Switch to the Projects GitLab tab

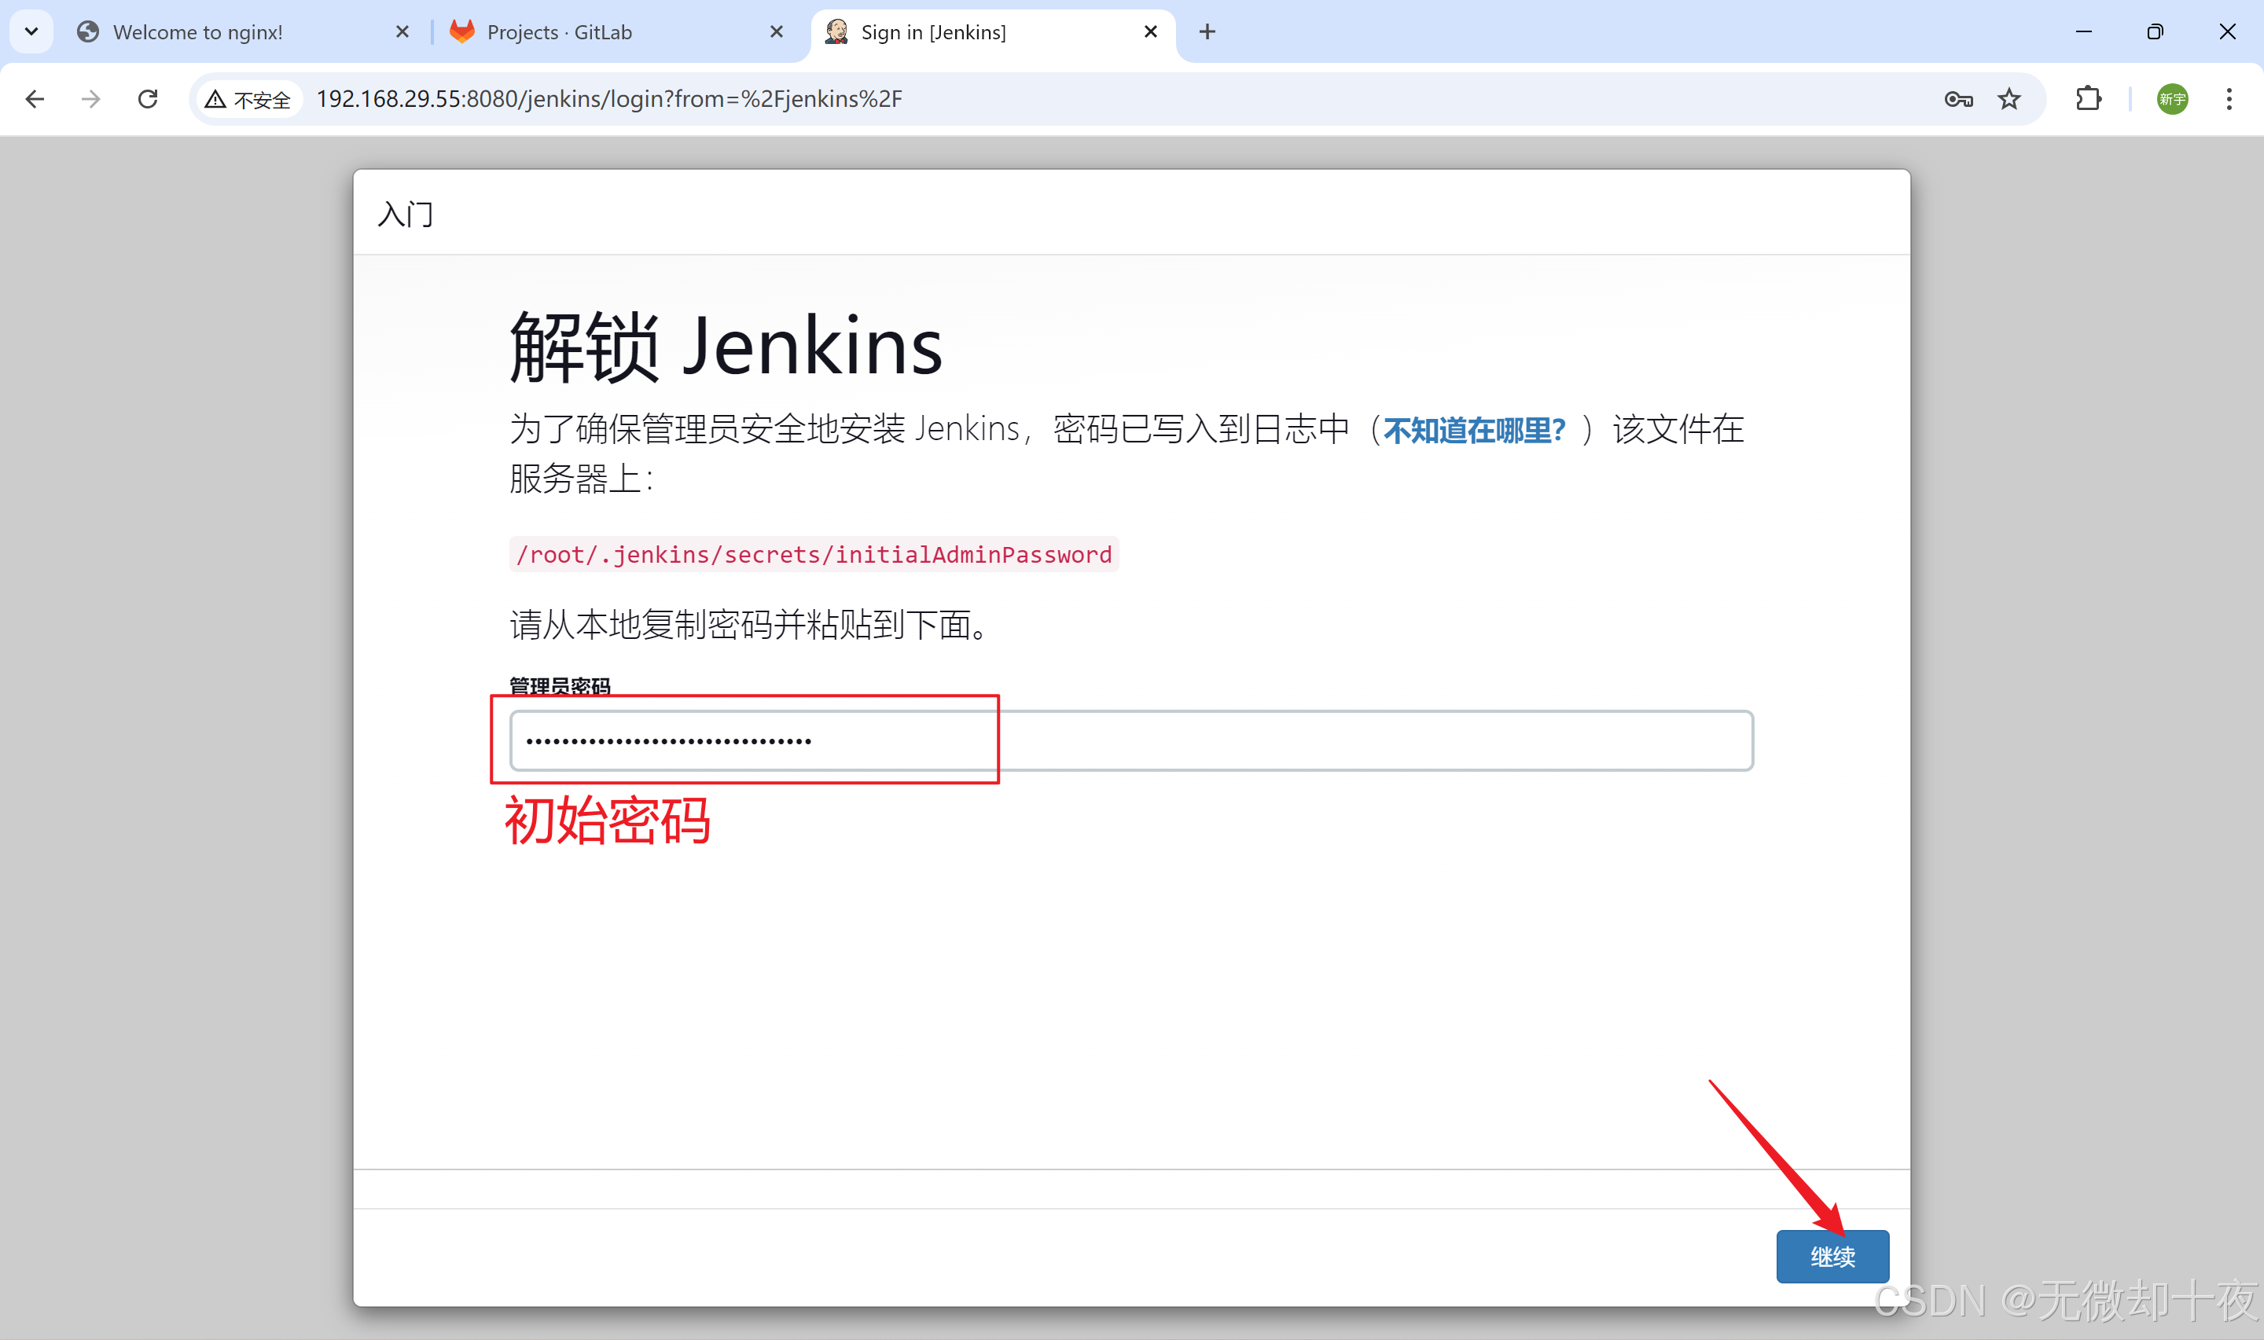pyautogui.click(x=560, y=32)
